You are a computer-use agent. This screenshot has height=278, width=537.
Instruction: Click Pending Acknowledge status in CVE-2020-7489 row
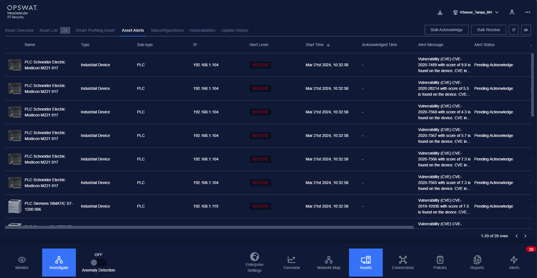493,65
